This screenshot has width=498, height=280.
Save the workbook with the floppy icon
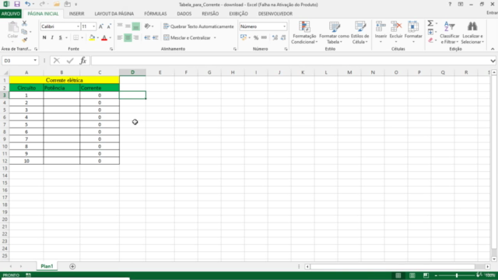point(17,4)
